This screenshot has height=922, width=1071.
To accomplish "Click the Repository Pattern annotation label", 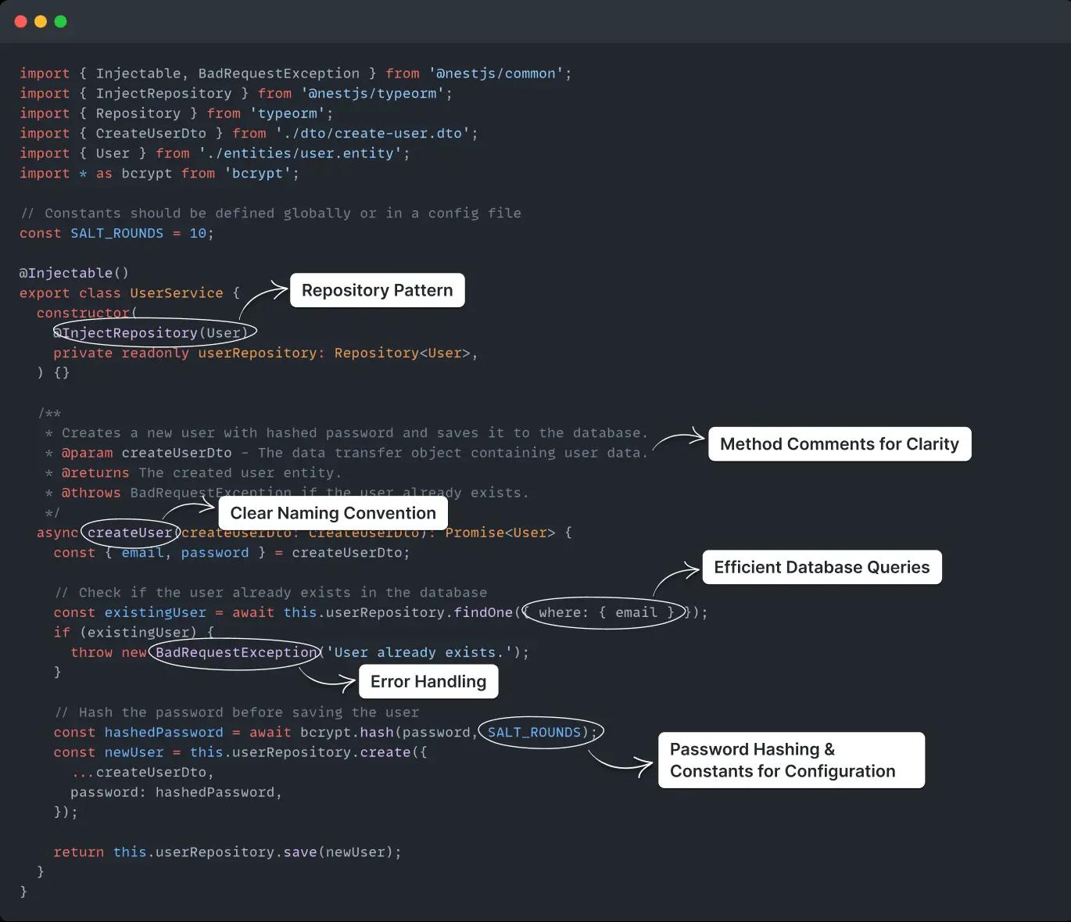I will tap(377, 290).
